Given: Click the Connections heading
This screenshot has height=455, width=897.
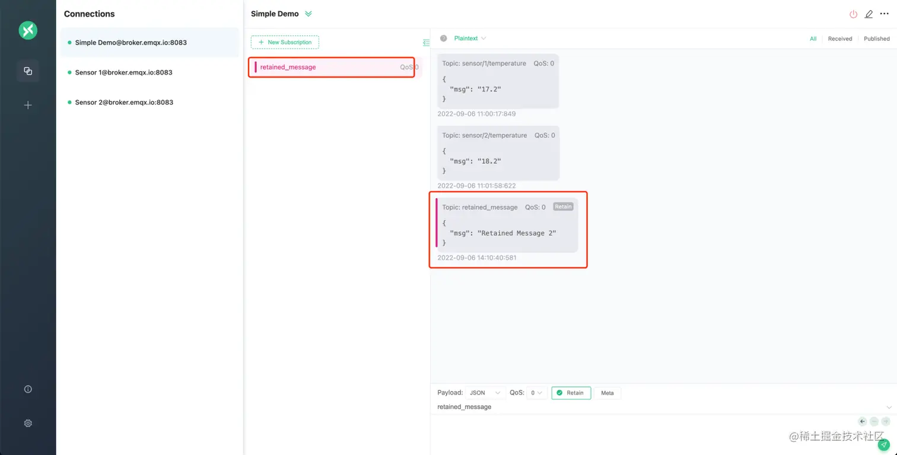Looking at the screenshot, I should pos(89,14).
